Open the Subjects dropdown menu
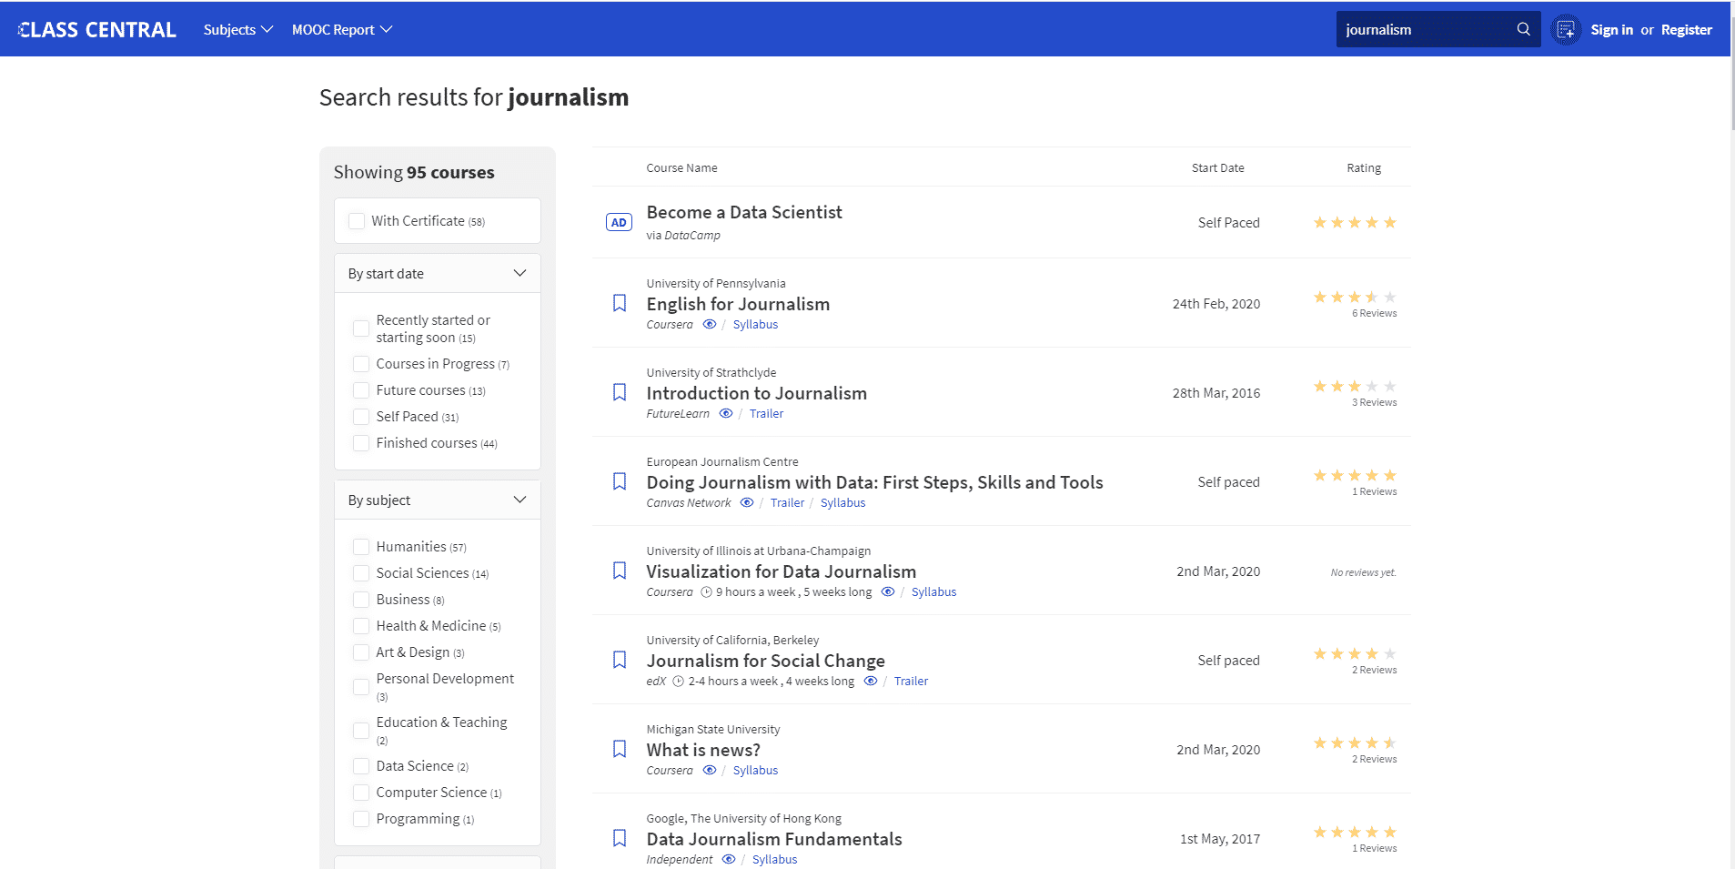The width and height of the screenshot is (1735, 869). click(238, 29)
